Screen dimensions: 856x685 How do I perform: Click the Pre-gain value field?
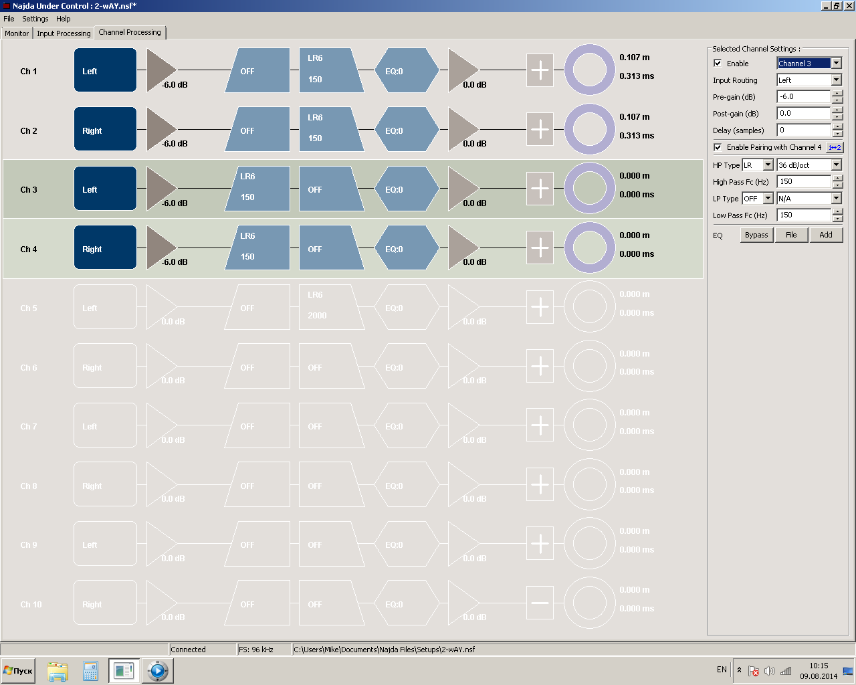click(804, 97)
